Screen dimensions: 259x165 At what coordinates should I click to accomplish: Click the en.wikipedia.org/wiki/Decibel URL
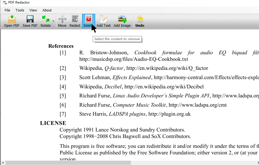[x=164, y=87]
